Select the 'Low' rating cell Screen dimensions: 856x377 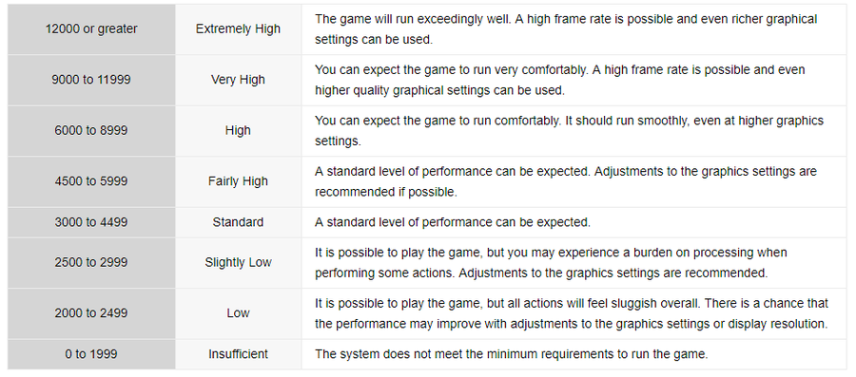tap(238, 313)
